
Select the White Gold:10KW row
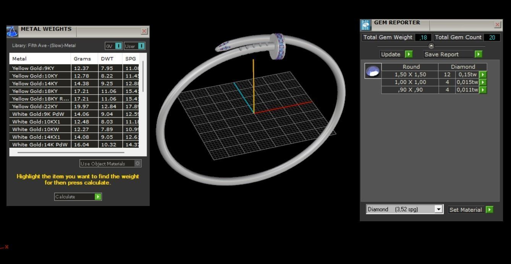[x=74, y=129]
